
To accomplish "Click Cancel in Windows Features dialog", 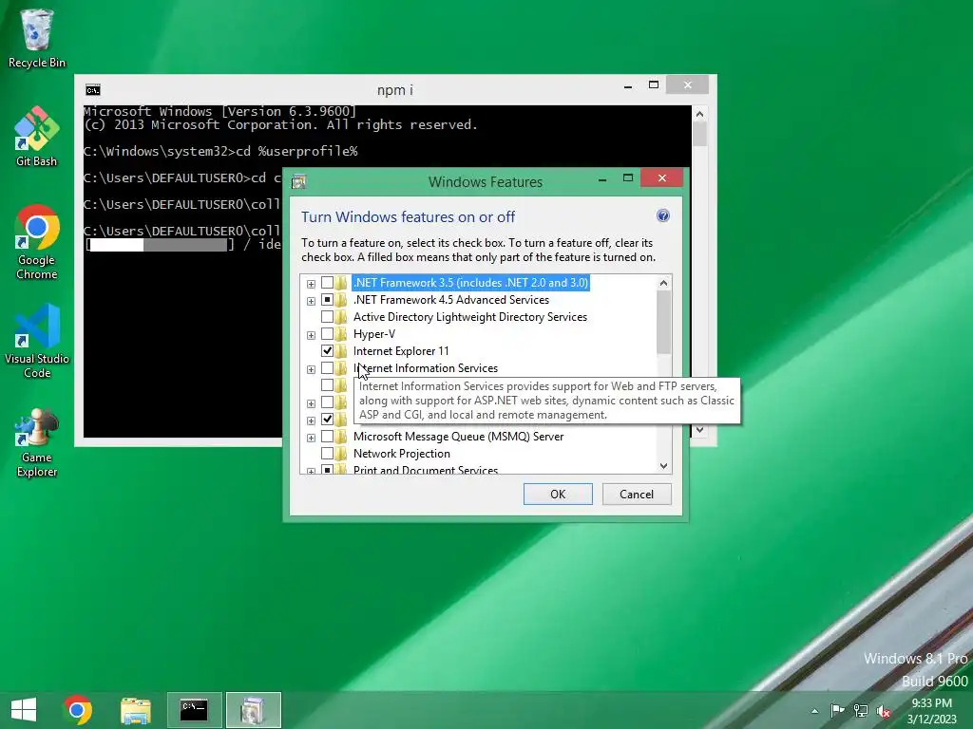I will [x=637, y=494].
